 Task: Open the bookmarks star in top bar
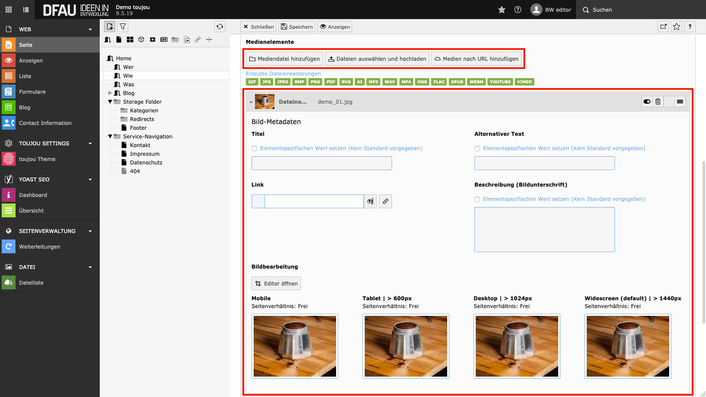[x=501, y=10]
